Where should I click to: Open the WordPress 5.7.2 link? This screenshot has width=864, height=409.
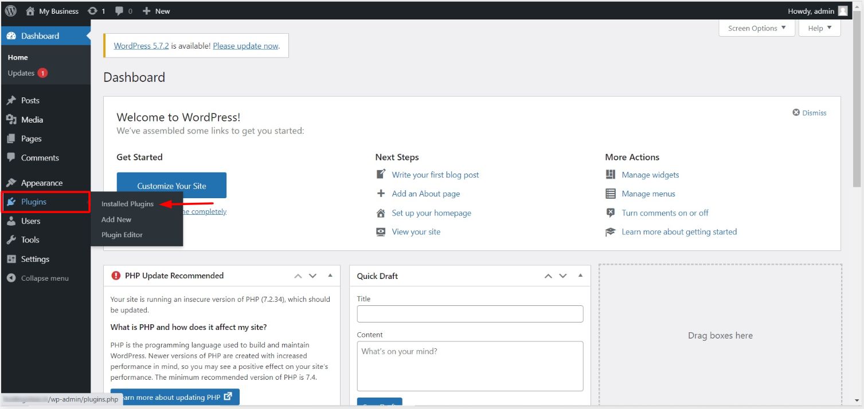[142, 46]
